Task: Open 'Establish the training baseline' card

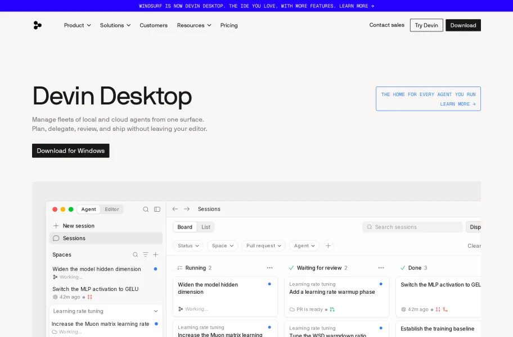Action: tap(438, 329)
